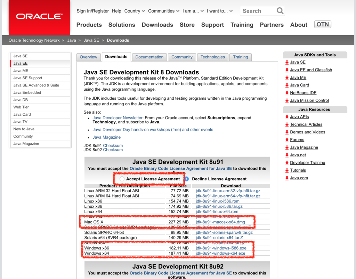Click the red arrow icon beside Java ME
356x279 pixels.
pyautogui.click(x=287, y=77)
